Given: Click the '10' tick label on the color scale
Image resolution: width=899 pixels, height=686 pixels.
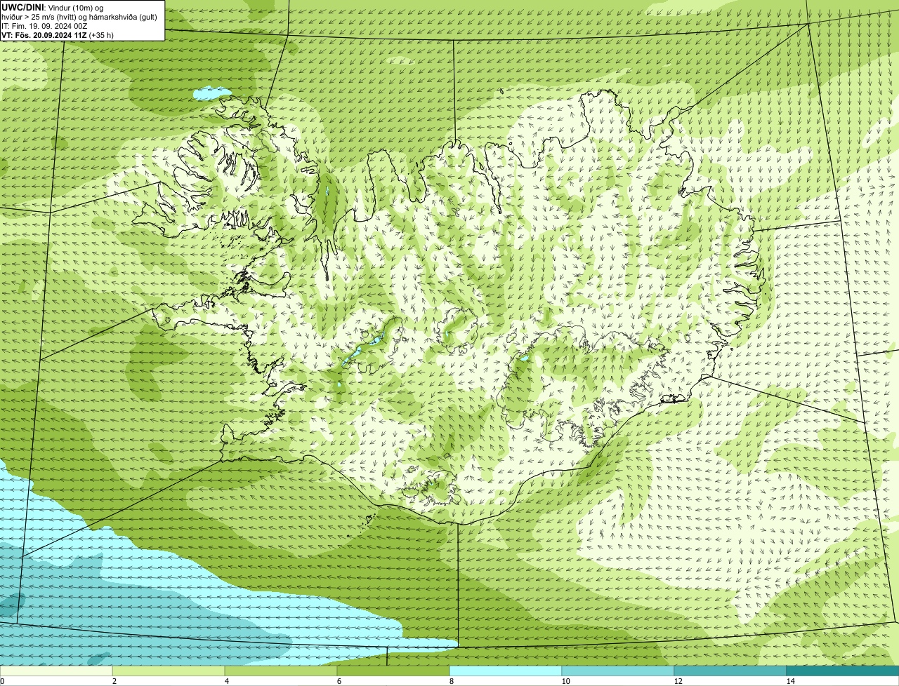Looking at the screenshot, I should [565, 681].
